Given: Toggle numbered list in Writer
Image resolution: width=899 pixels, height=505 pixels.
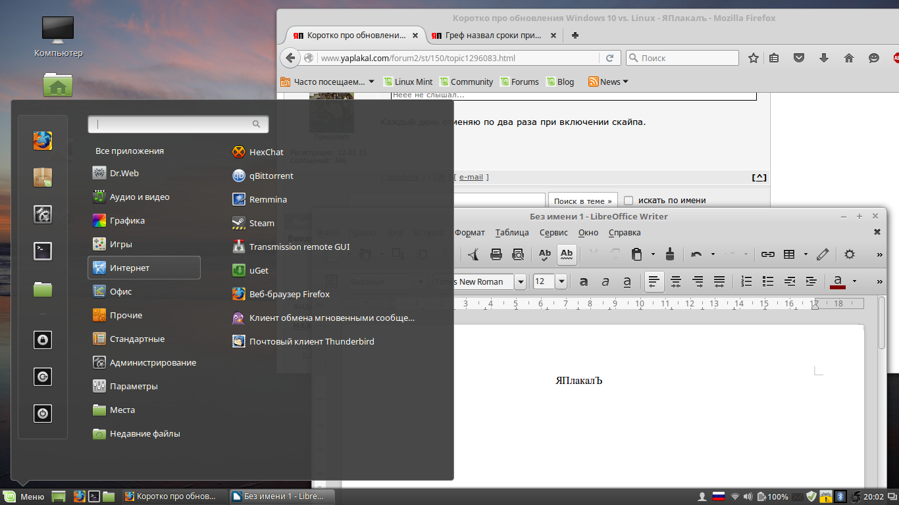Looking at the screenshot, I should pos(746,281).
